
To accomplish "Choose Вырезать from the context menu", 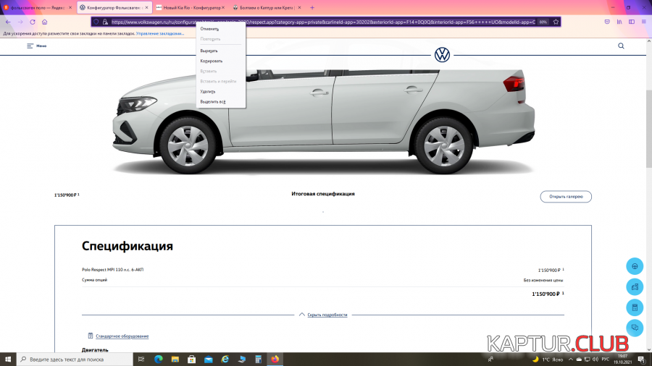I will coord(209,51).
